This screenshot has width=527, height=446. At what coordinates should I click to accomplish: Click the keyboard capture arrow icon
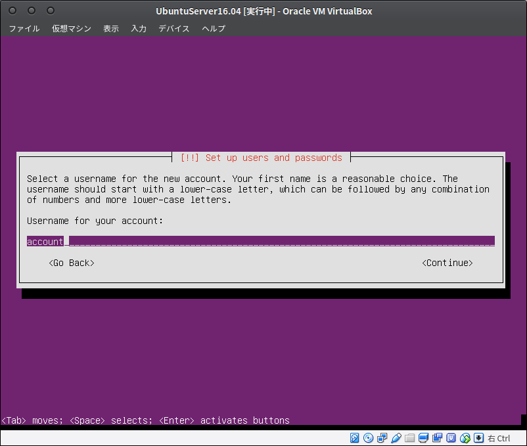pos(478,438)
